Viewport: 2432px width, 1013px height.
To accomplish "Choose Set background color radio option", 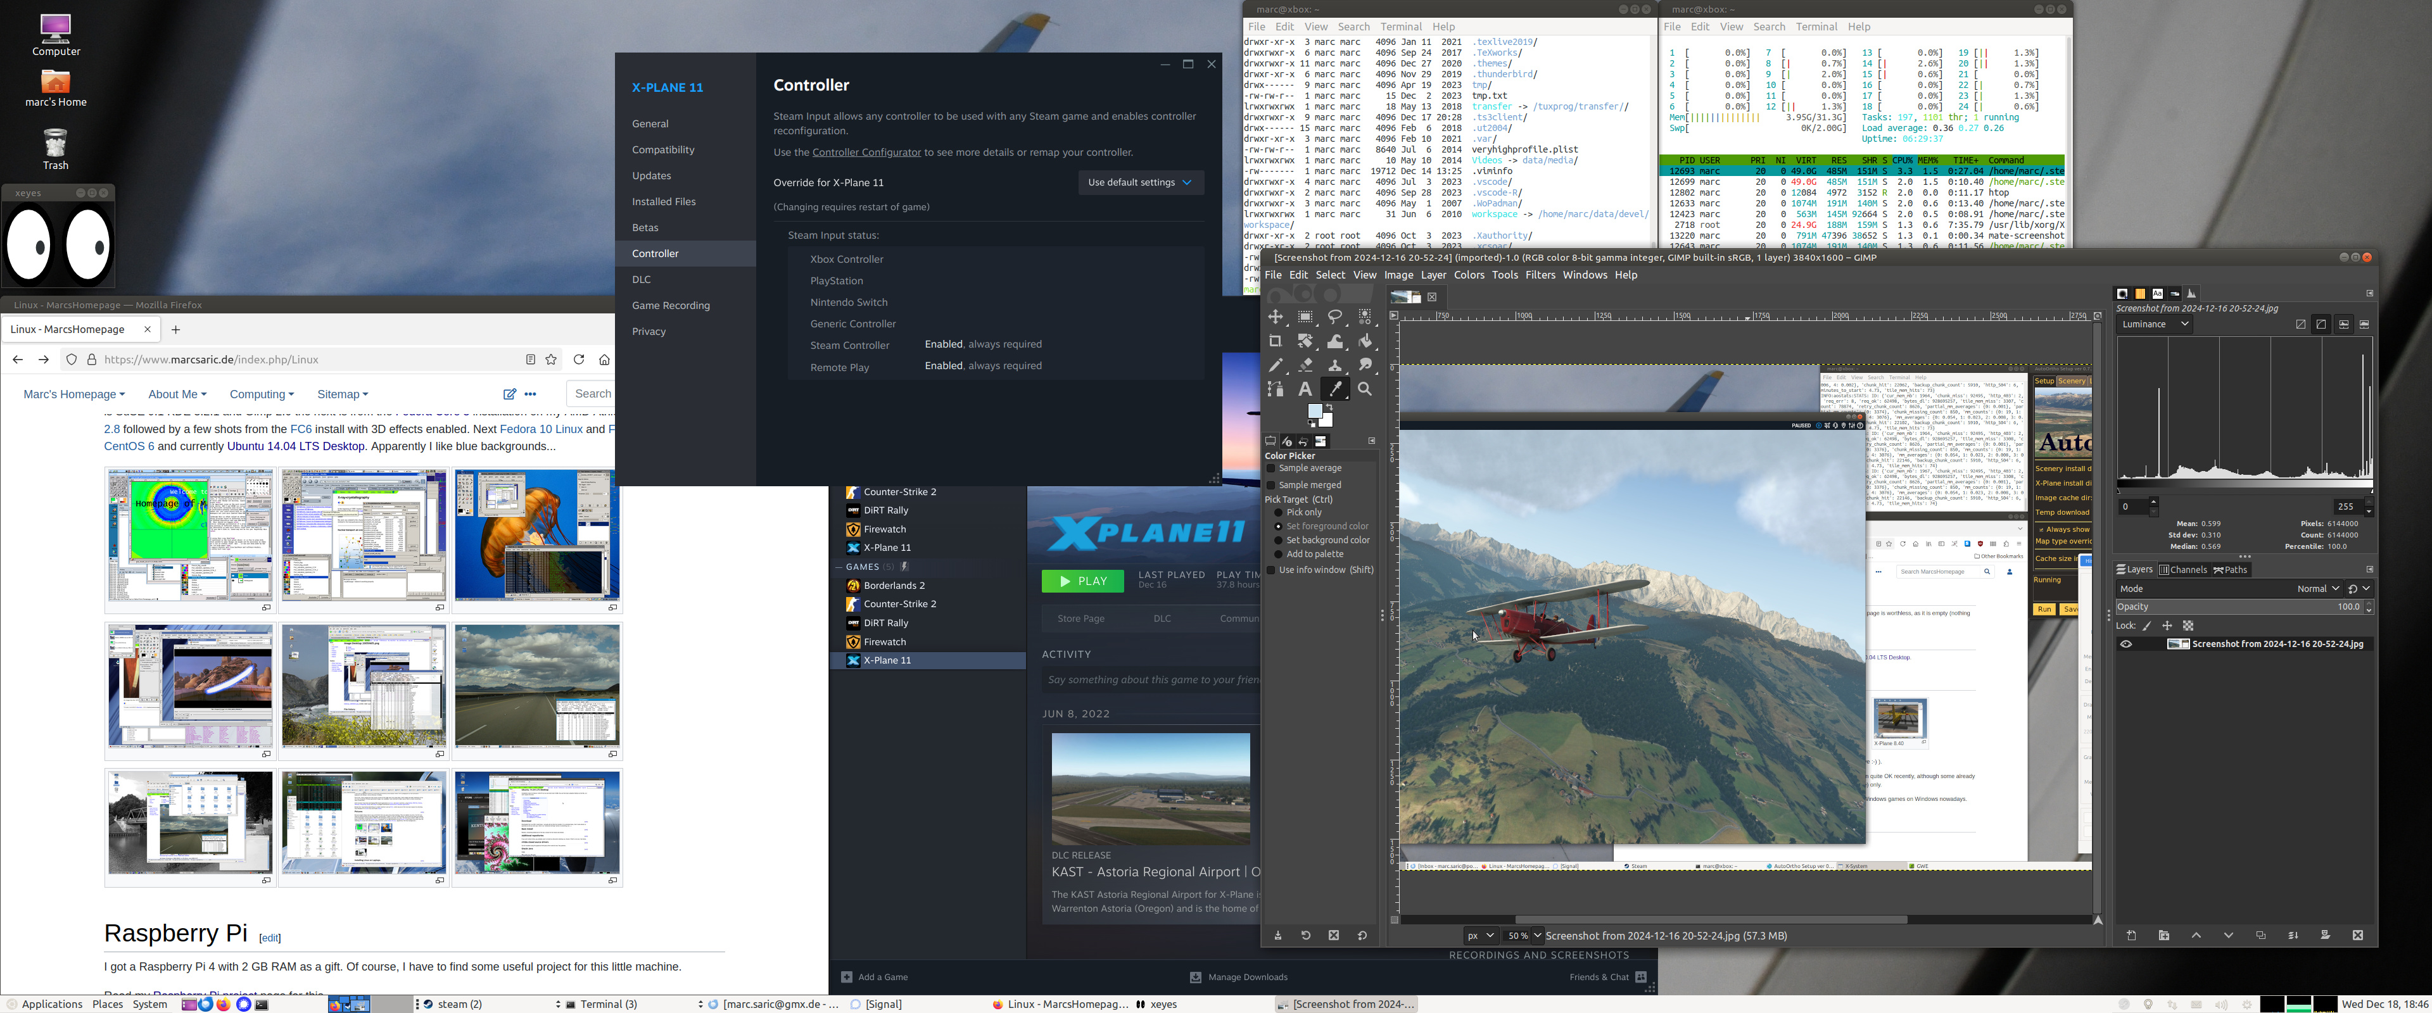I will (1278, 540).
